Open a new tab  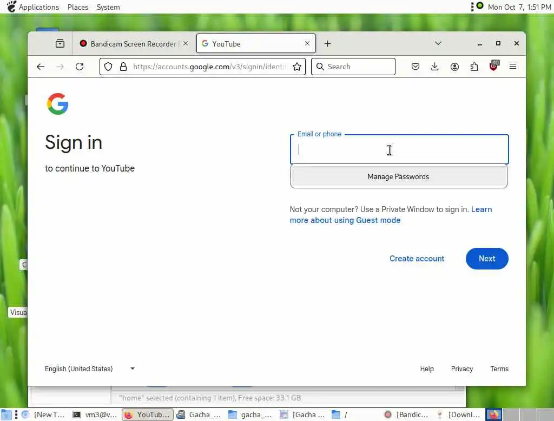(x=327, y=43)
